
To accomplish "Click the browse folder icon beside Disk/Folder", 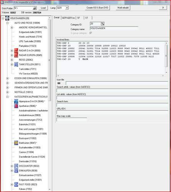I will pos(35,8).
